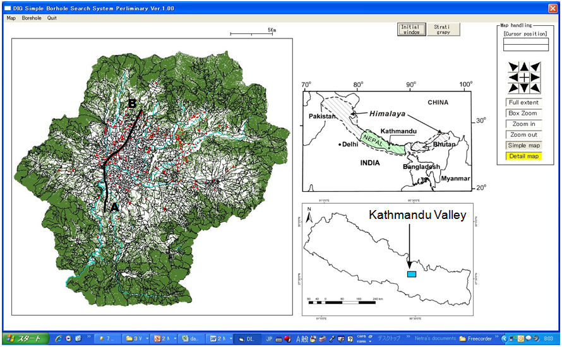This screenshot has height=347, width=562.
Task: Pan map diagonally toward the lower-right corner
Action: point(535,88)
